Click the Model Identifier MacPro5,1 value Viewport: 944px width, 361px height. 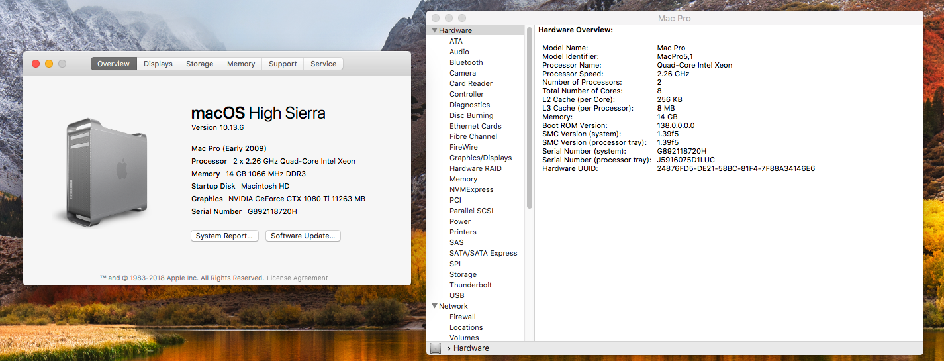tap(675, 56)
